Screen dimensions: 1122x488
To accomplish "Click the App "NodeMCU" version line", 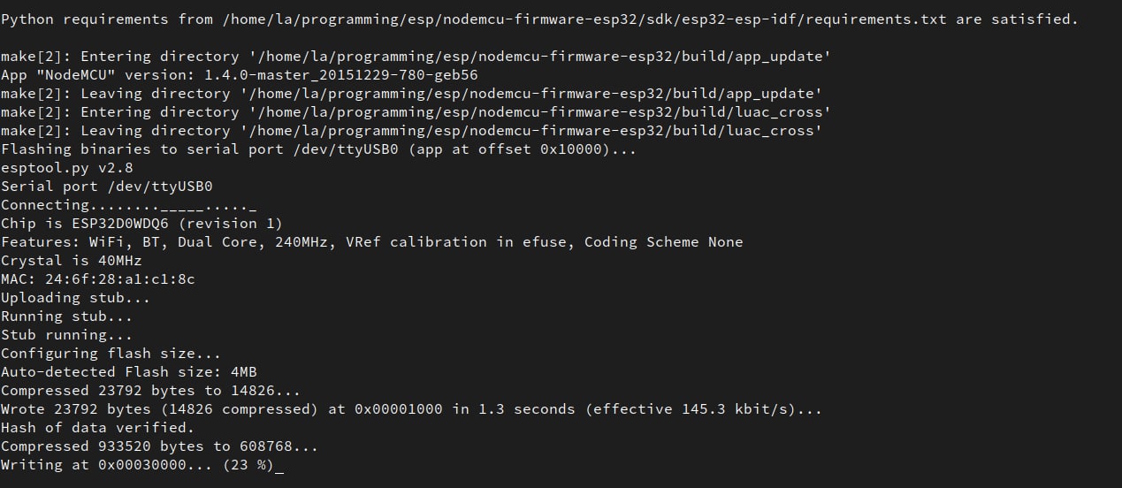I will (x=240, y=75).
